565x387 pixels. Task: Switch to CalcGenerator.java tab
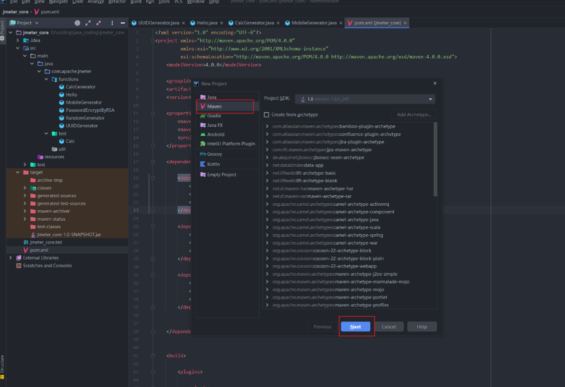(254, 23)
